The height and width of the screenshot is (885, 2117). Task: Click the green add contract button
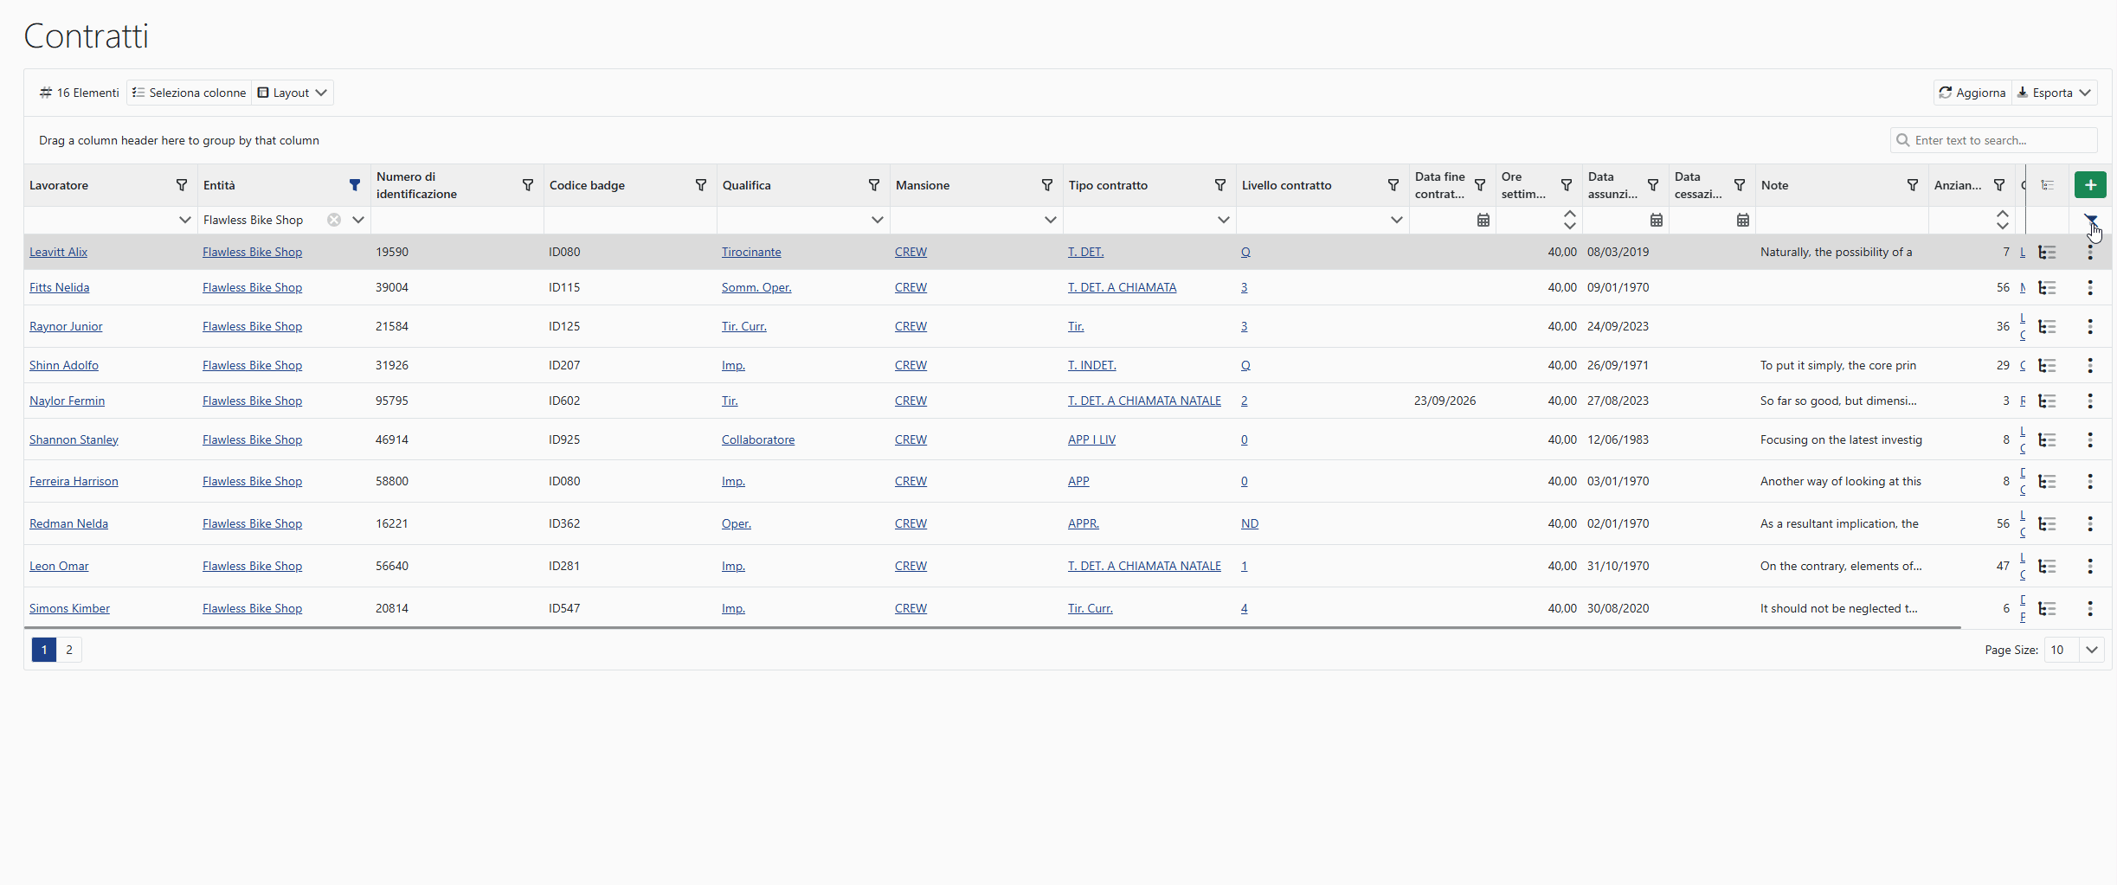click(x=2089, y=185)
